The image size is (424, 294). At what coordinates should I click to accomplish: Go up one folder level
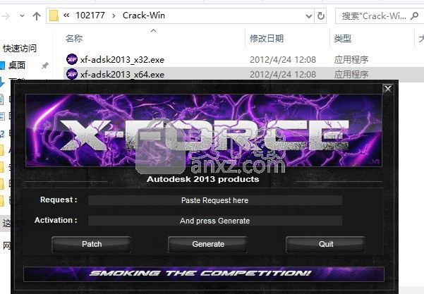(x=37, y=16)
